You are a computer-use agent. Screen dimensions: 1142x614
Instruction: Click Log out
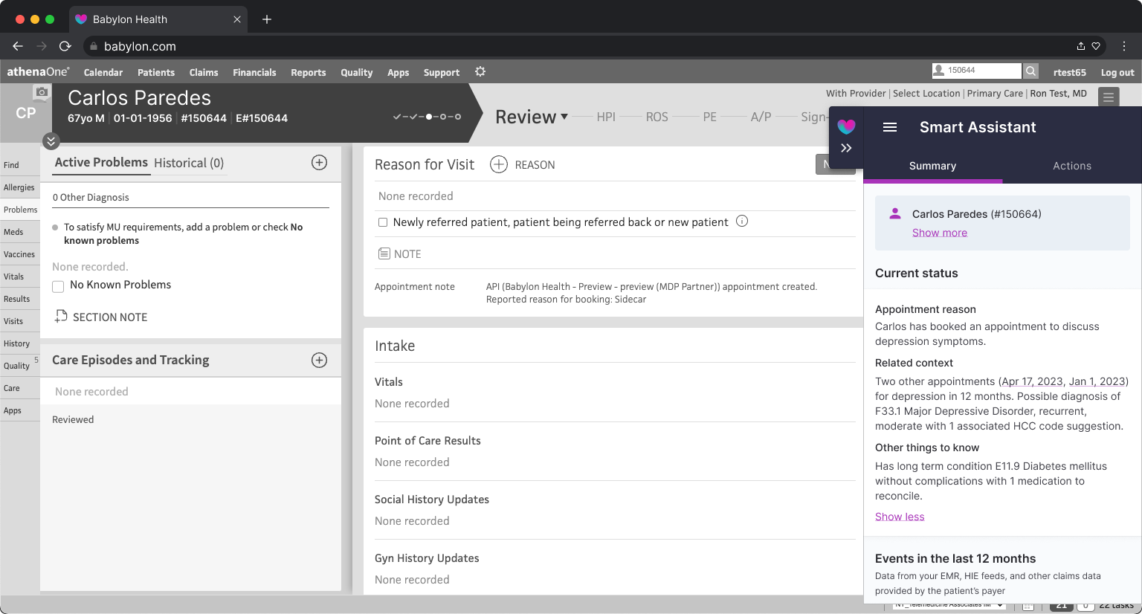coord(1117,72)
